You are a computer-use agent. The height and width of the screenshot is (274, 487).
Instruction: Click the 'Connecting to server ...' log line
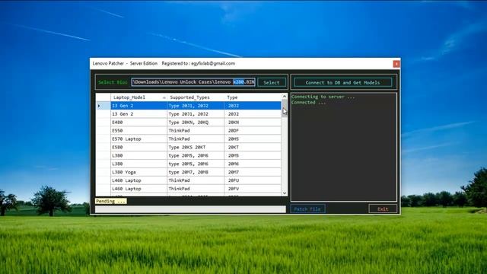[323, 97]
